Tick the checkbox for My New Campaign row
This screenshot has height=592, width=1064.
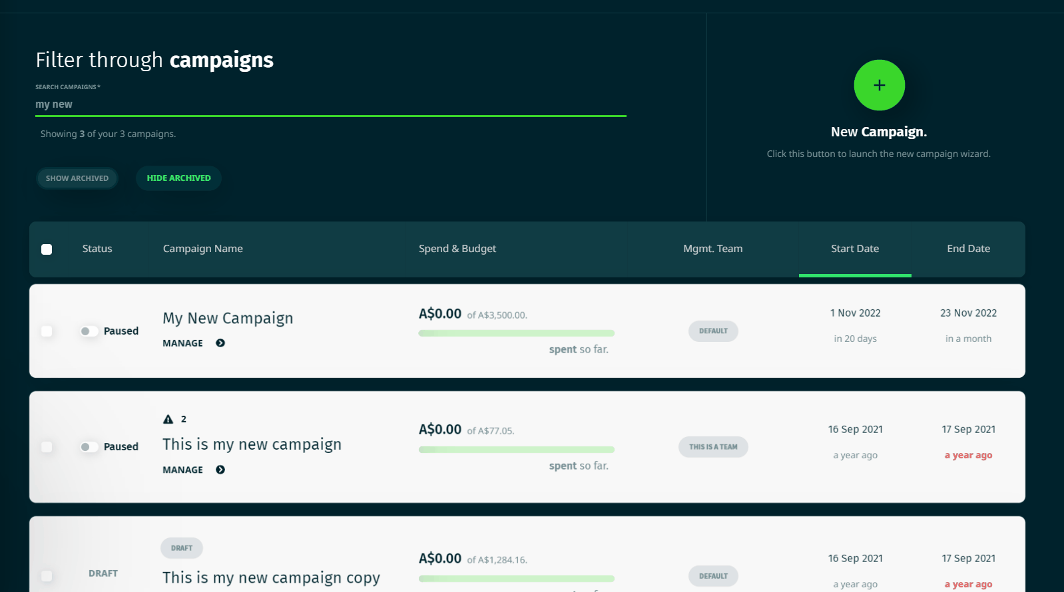(47, 331)
